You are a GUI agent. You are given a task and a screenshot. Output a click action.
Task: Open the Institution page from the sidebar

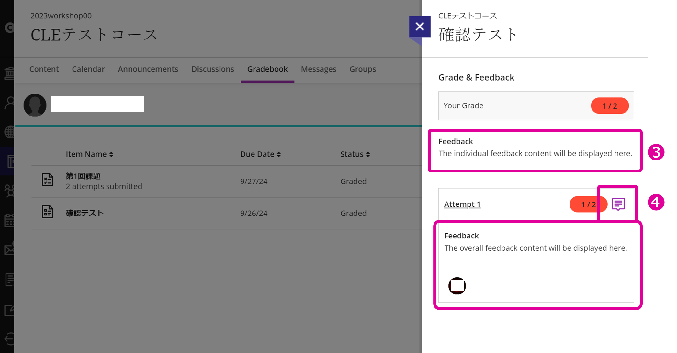tap(9, 72)
